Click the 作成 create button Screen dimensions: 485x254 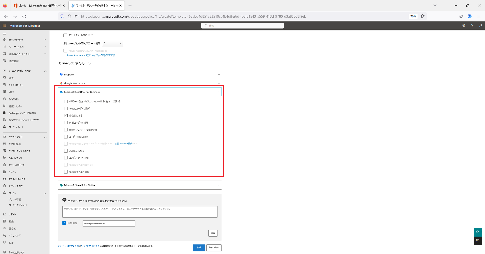(x=199, y=247)
